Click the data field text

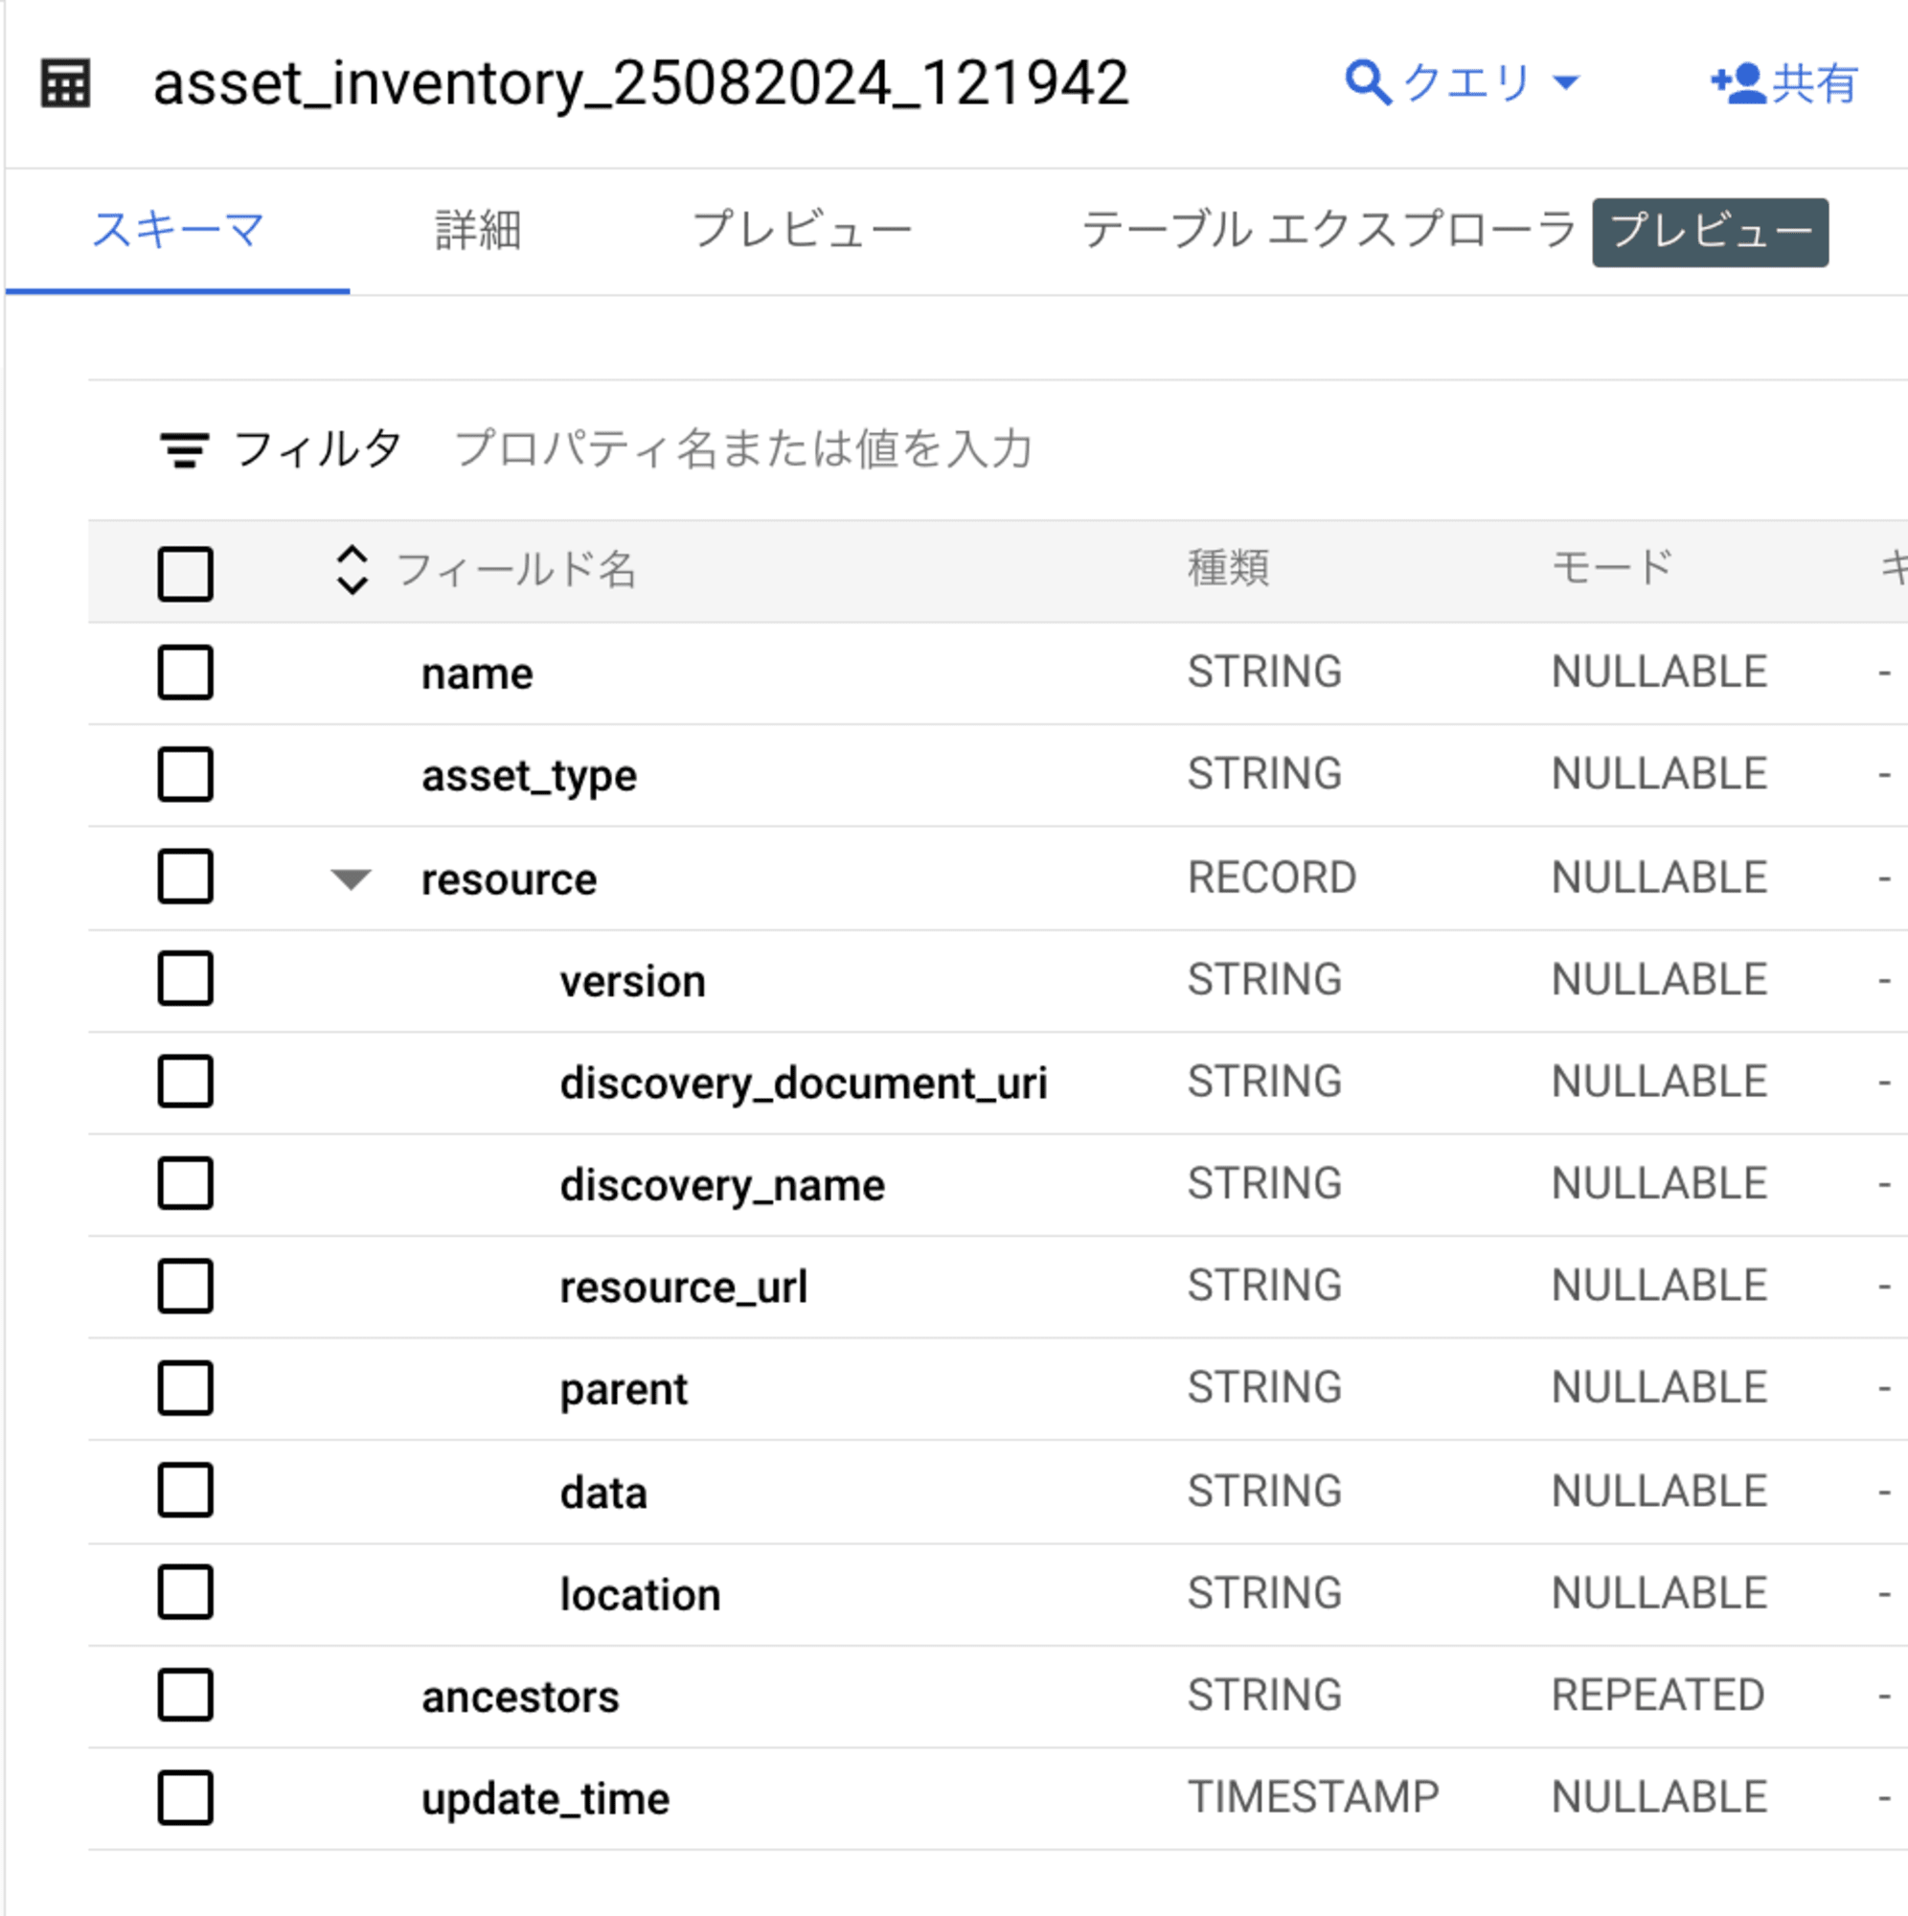[x=602, y=1493]
